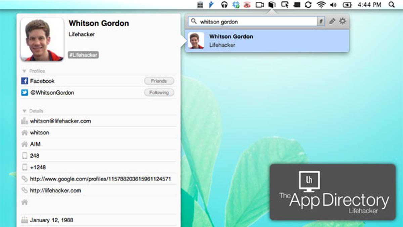The width and height of the screenshot is (403, 227).
Task: Click the pencil edit icon in search bar
Action: click(x=332, y=22)
